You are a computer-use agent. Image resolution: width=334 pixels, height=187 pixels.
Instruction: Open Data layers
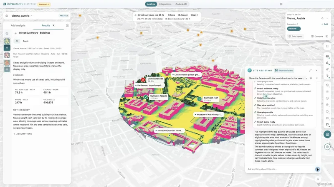(295, 37)
